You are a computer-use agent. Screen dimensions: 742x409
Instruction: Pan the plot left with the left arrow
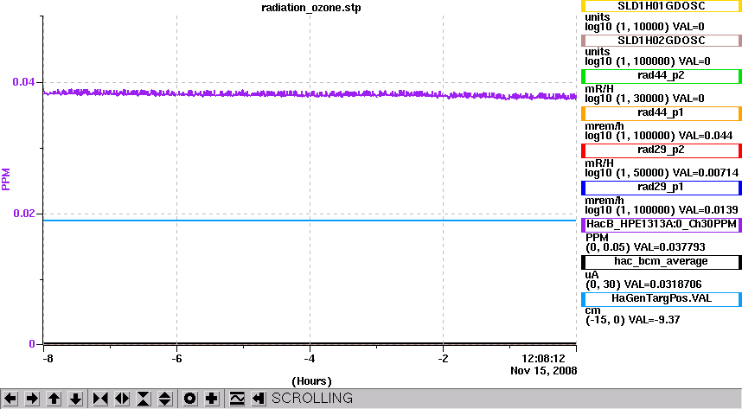[x=10, y=399]
